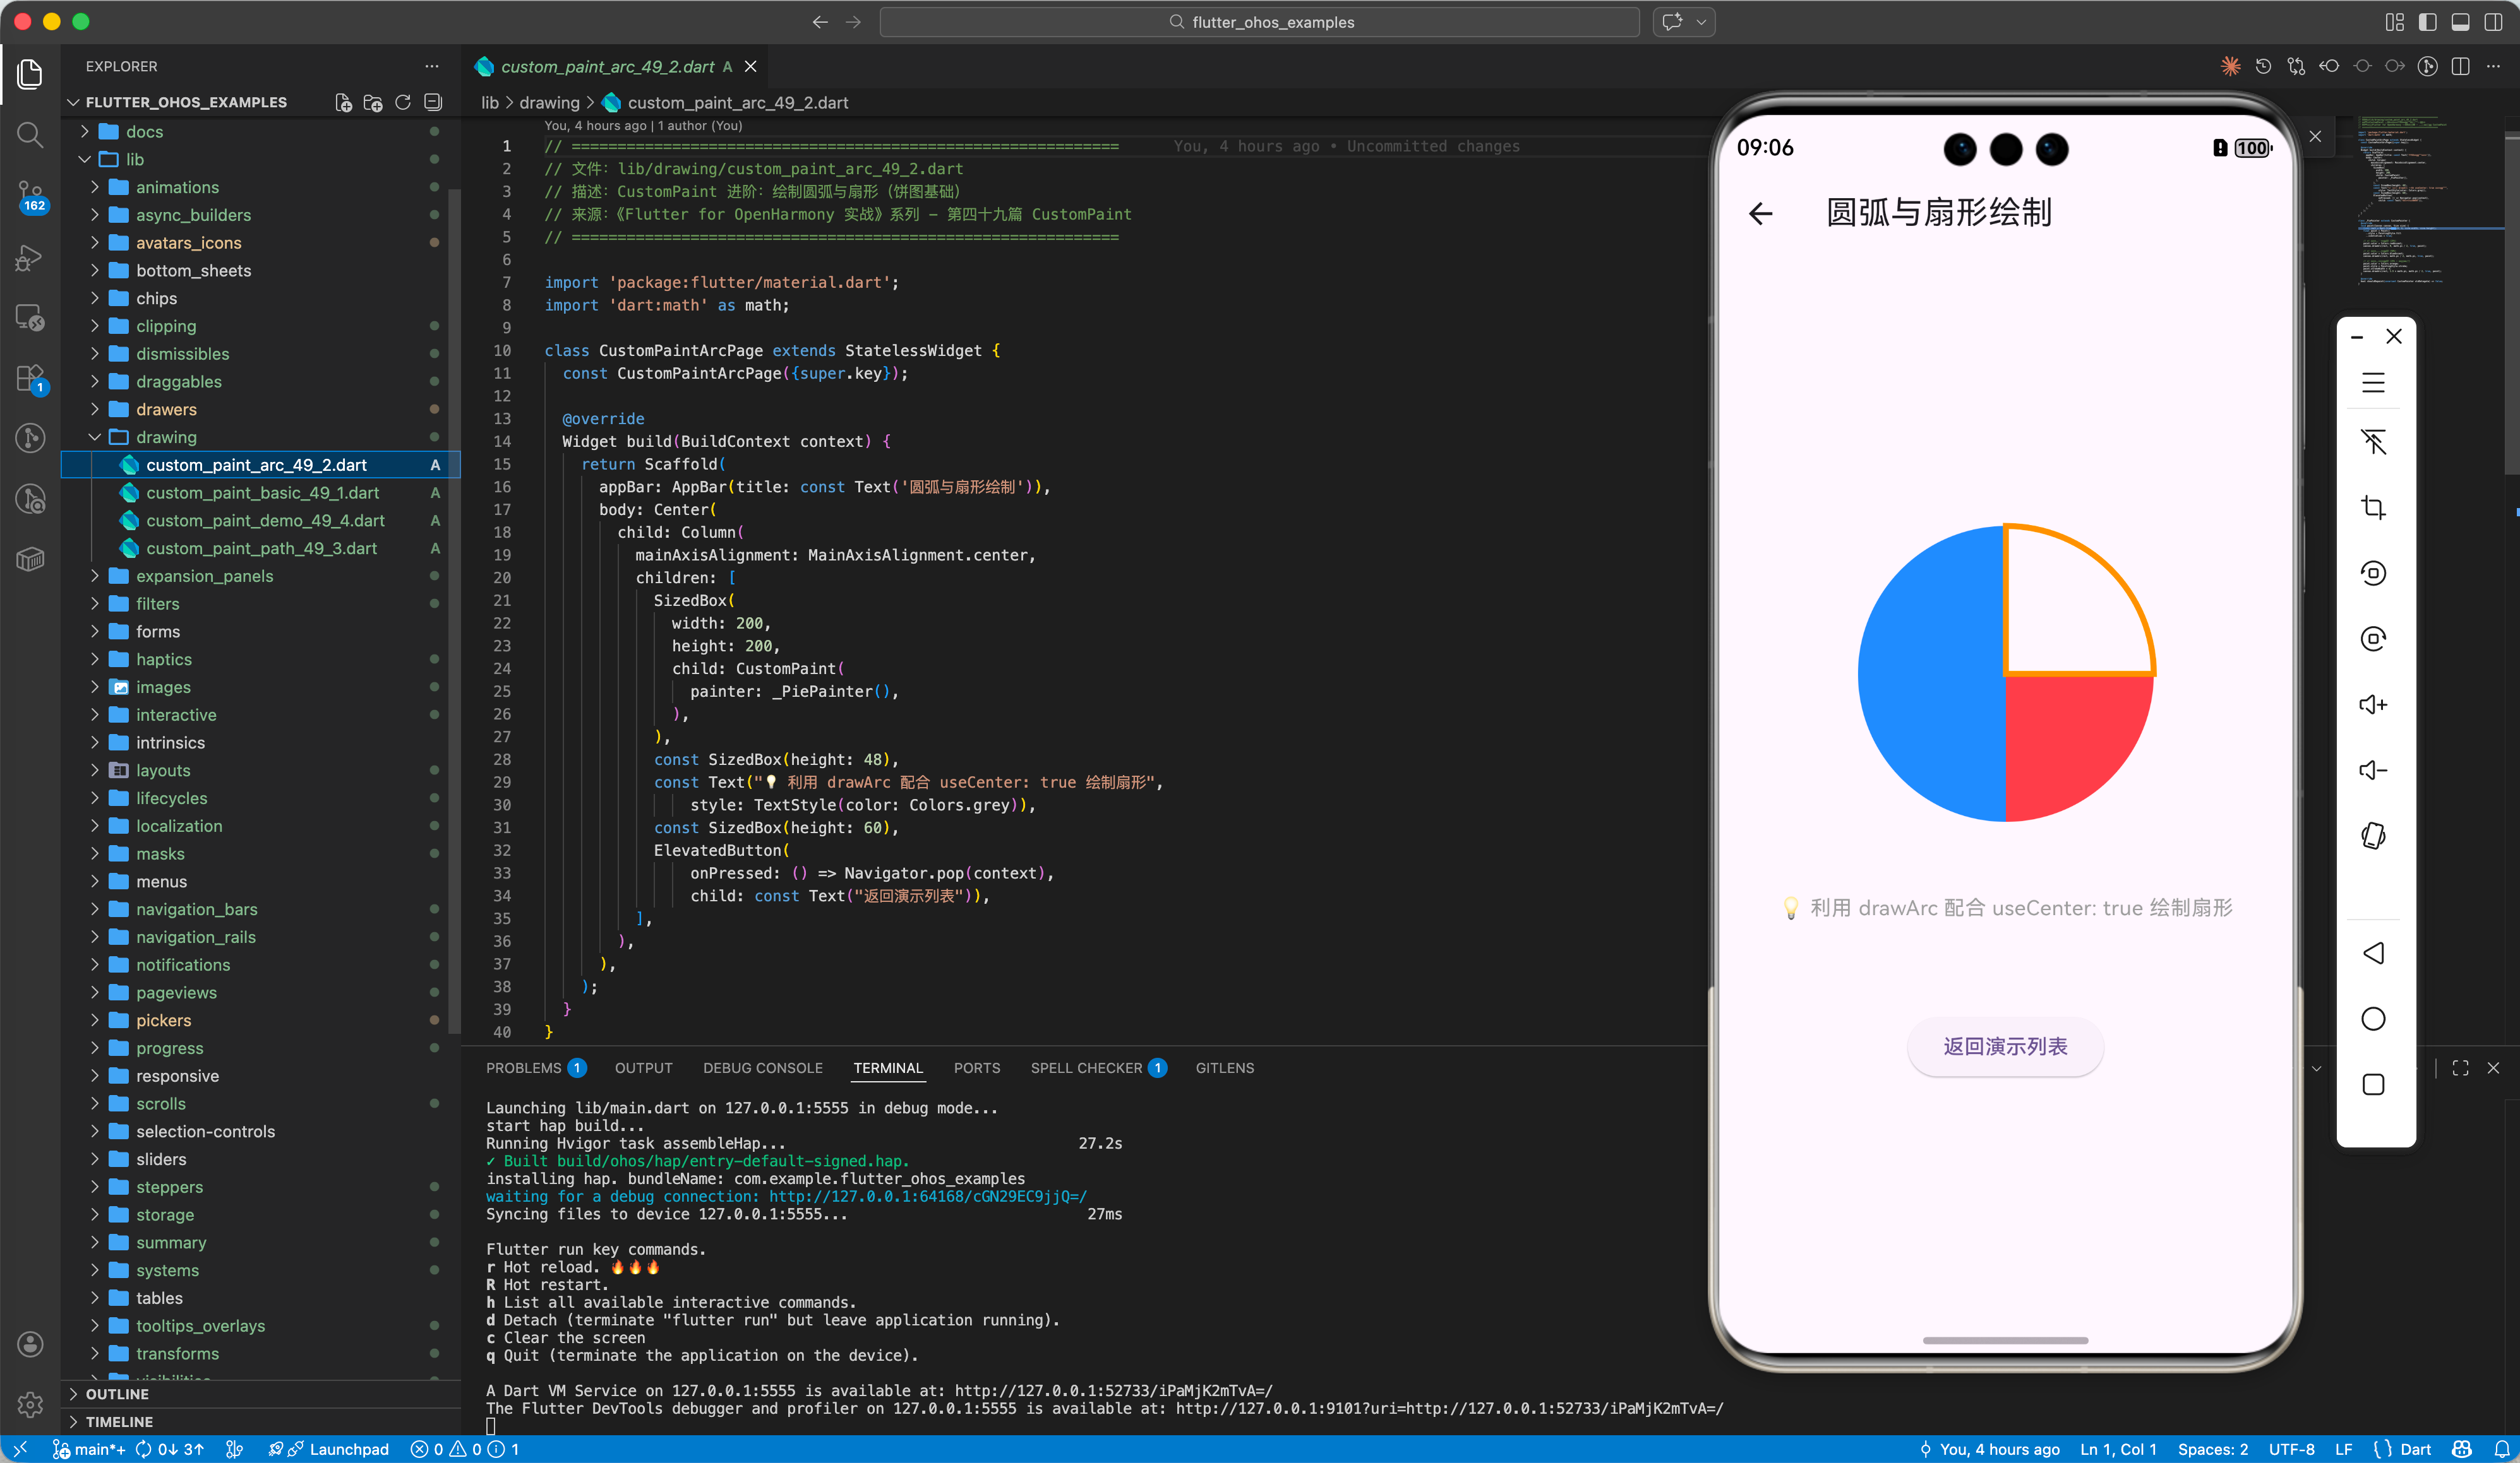The height and width of the screenshot is (1463, 2520).
Task: Open custom_paint_path_49_3.dart file
Action: tap(261, 548)
